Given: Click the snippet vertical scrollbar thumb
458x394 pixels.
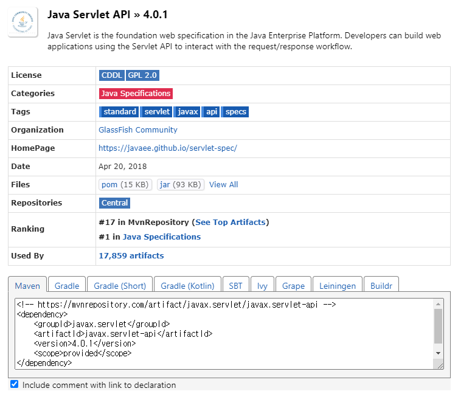Looking at the screenshot, I should [438, 326].
